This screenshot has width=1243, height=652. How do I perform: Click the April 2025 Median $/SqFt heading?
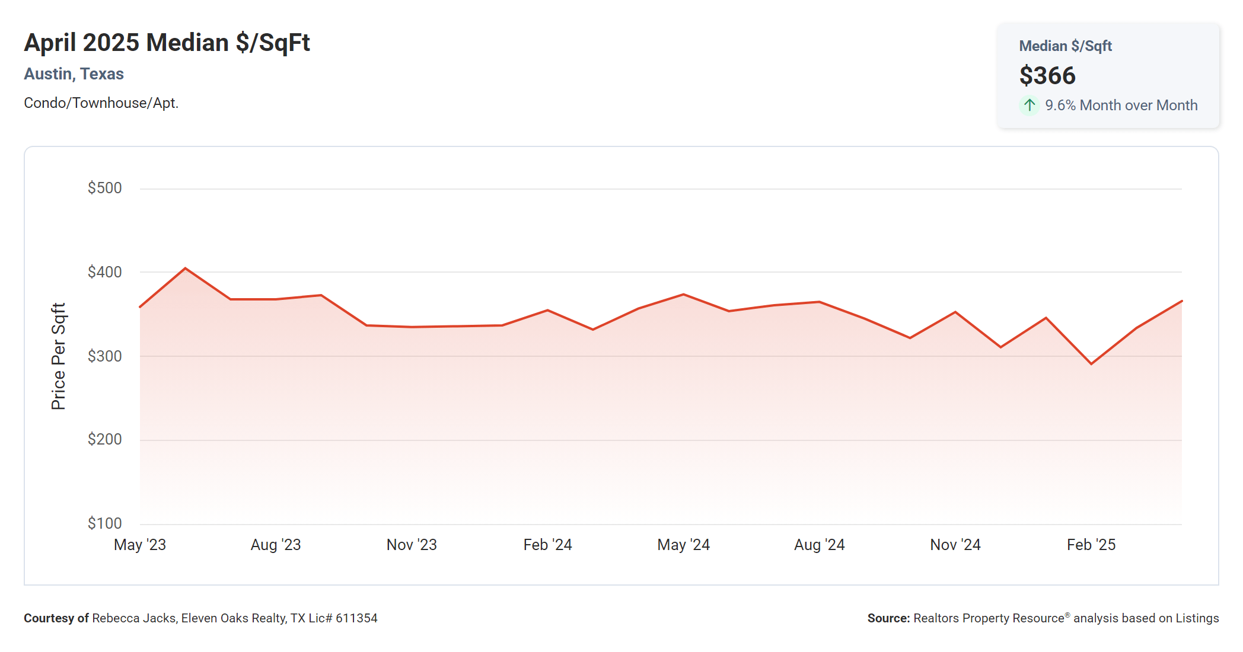167,43
